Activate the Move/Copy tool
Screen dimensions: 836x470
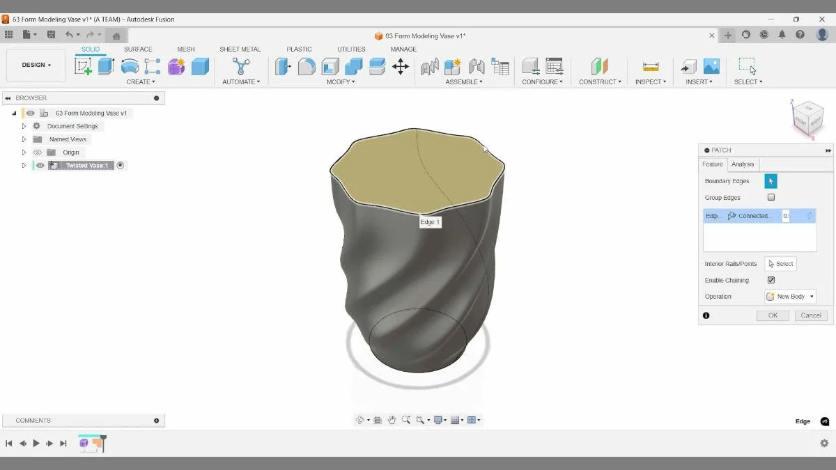(x=401, y=67)
